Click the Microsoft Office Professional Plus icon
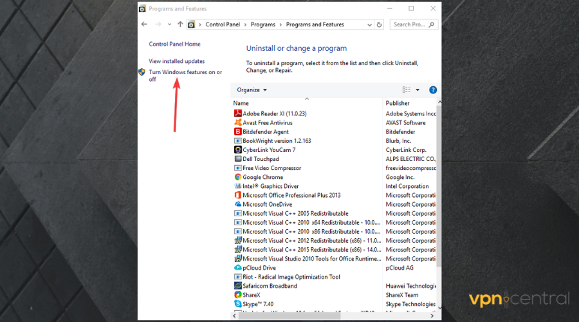579x322 pixels. point(238,195)
